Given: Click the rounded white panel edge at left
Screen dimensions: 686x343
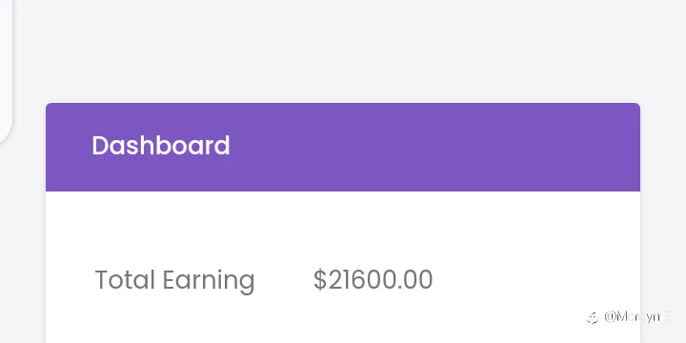Looking at the screenshot, I should tap(6, 70).
